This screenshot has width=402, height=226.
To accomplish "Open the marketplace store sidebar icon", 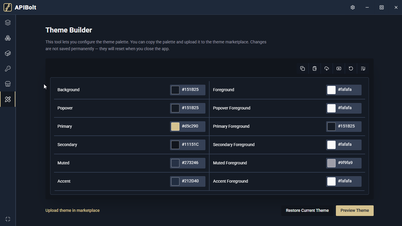I will [8, 84].
